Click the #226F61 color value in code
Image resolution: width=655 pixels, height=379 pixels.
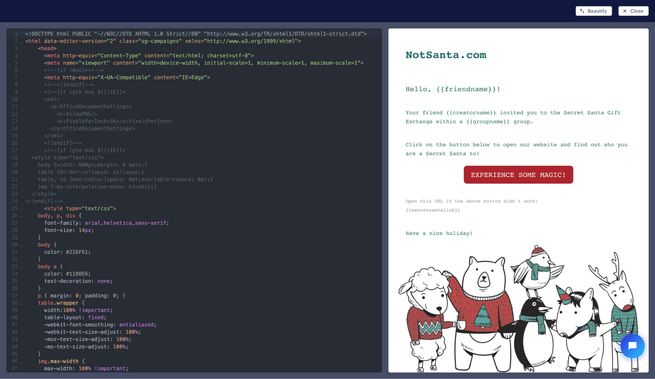tap(78, 252)
